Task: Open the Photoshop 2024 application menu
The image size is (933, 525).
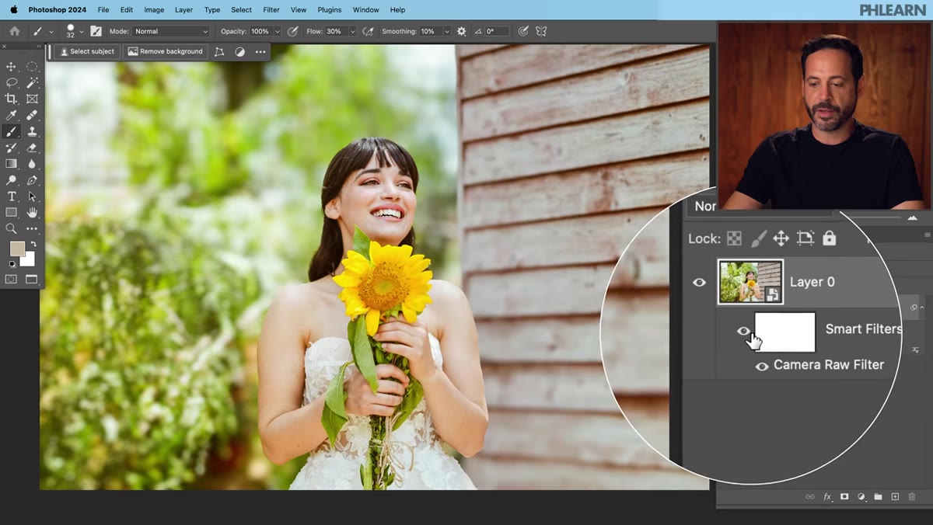Action: (x=58, y=9)
